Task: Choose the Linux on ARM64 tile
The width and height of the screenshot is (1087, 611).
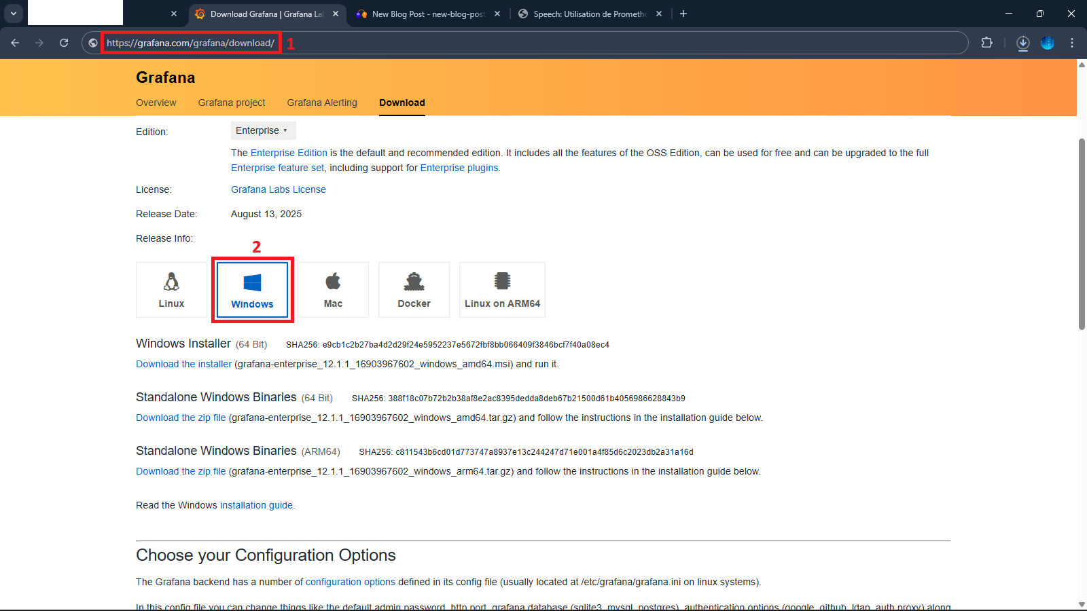Action: [502, 290]
